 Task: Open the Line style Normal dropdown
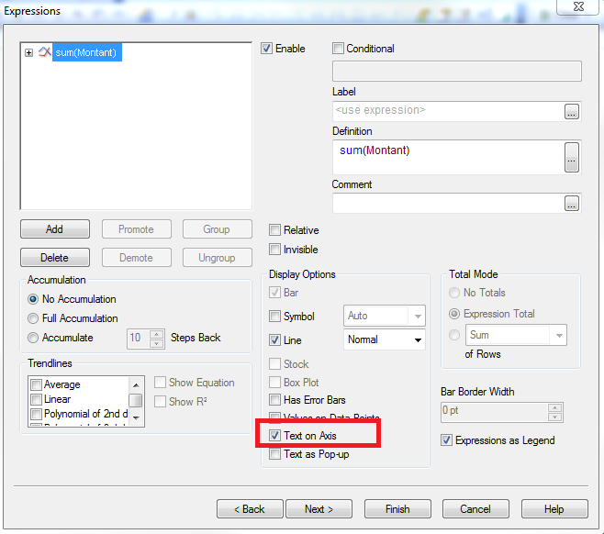tap(385, 339)
